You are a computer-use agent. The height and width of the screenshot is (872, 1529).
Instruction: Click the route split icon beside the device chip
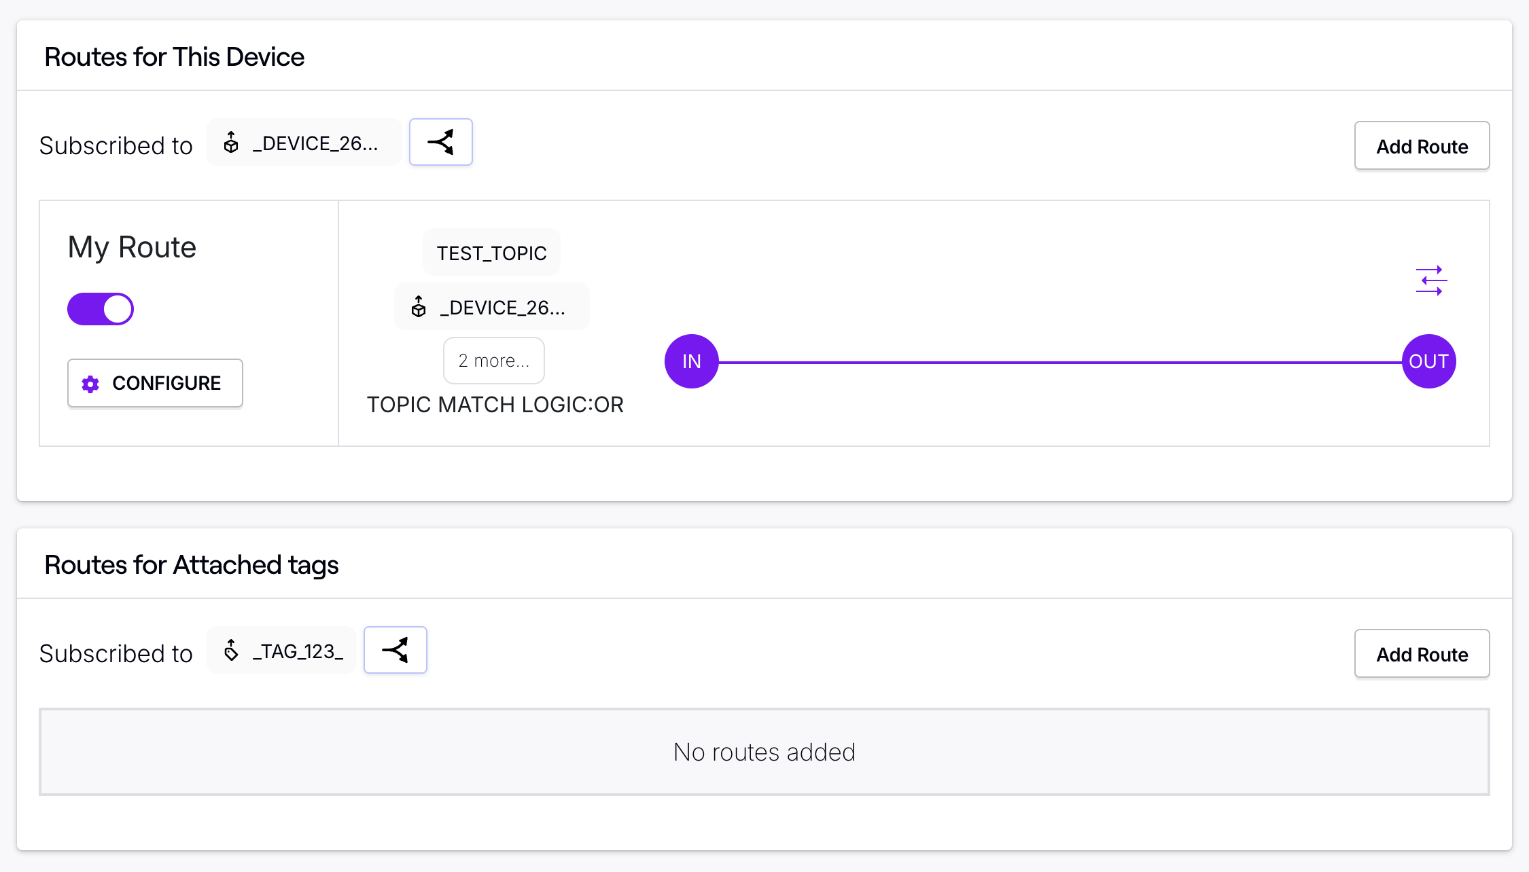[x=440, y=143]
